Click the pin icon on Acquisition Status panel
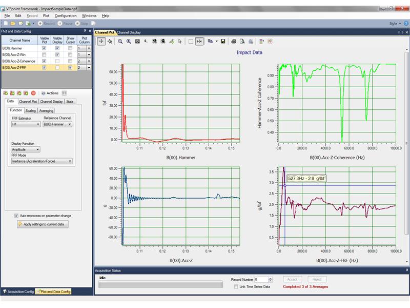 click(406, 270)
